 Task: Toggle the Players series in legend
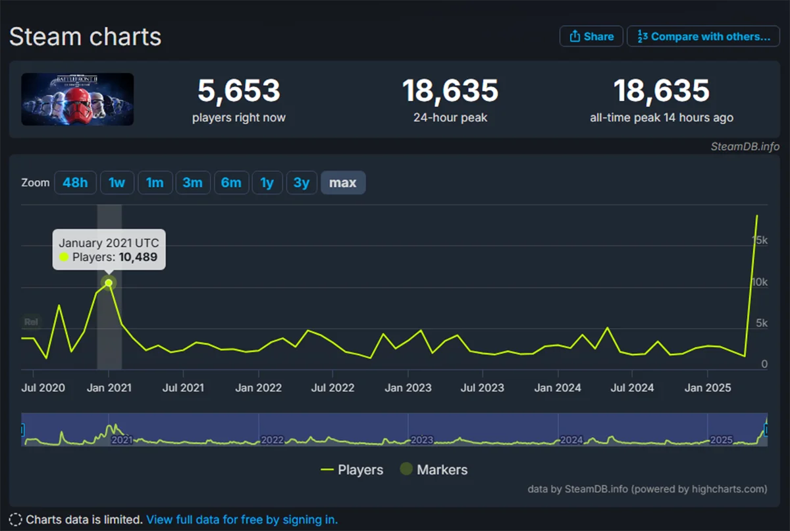click(x=352, y=470)
